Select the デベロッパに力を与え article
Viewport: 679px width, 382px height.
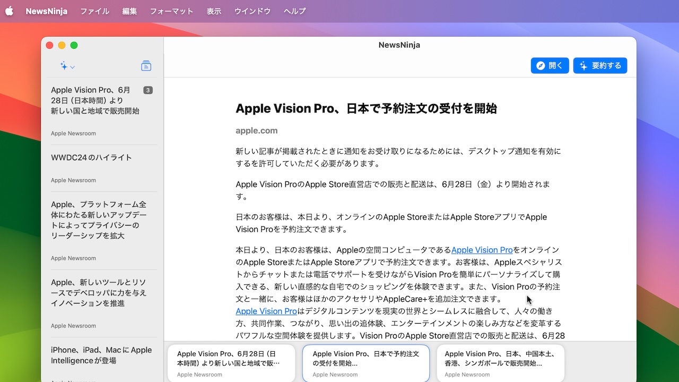coord(104,303)
